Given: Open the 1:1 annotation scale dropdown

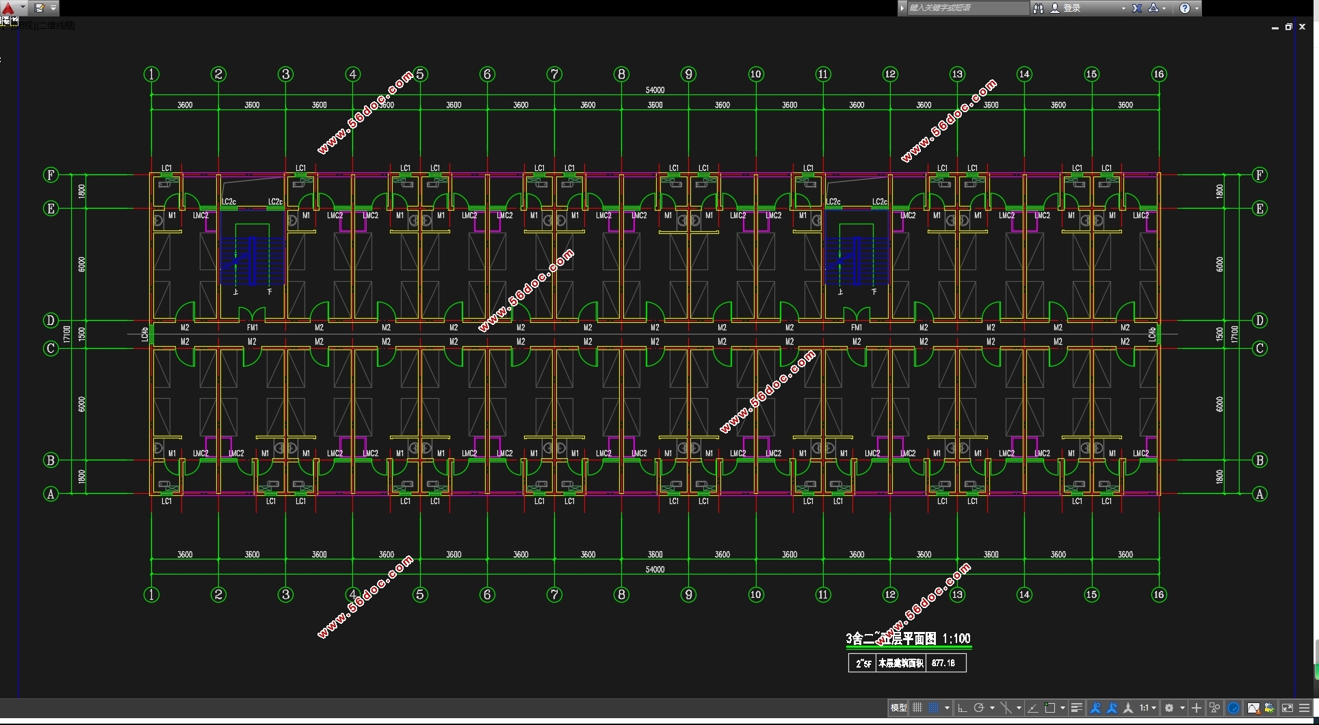Looking at the screenshot, I should (x=1148, y=708).
